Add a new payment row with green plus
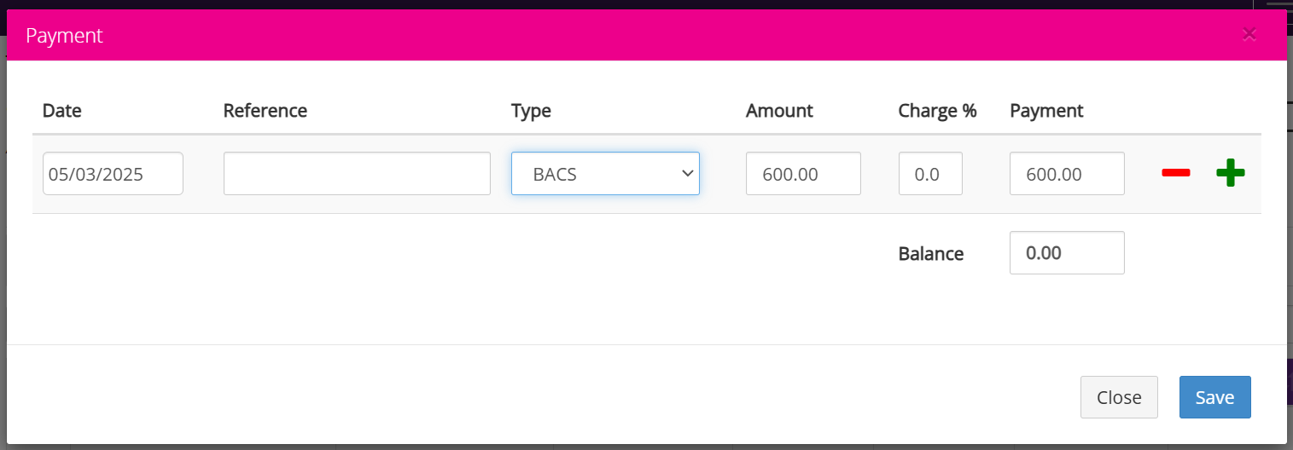1293x450 pixels. tap(1230, 173)
